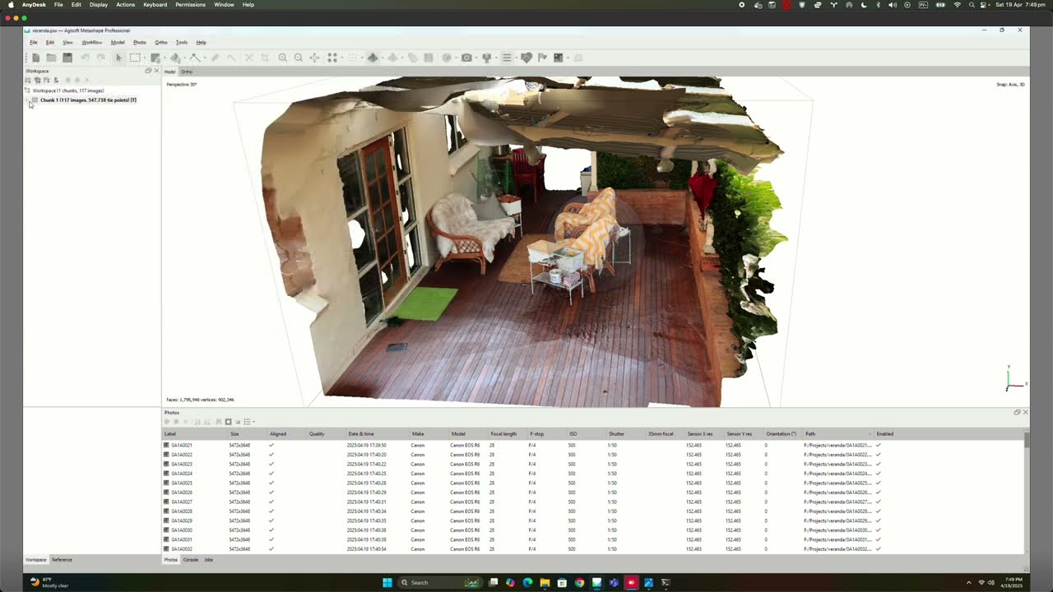Toggle Enabled check for photo 0A1A0021
1053x592 pixels.
pyautogui.click(x=879, y=445)
